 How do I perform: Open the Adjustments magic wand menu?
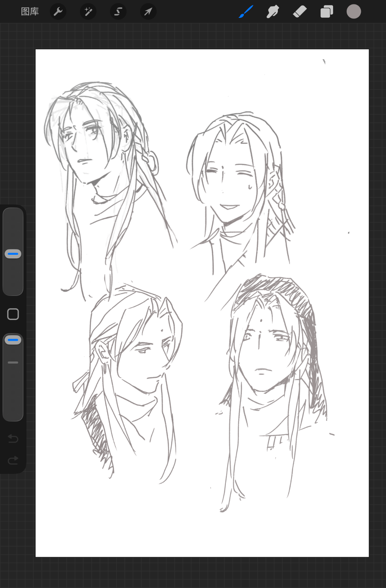pos(88,12)
